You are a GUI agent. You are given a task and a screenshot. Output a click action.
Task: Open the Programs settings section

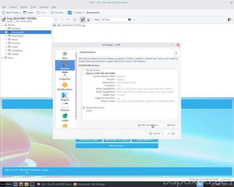coord(65,76)
